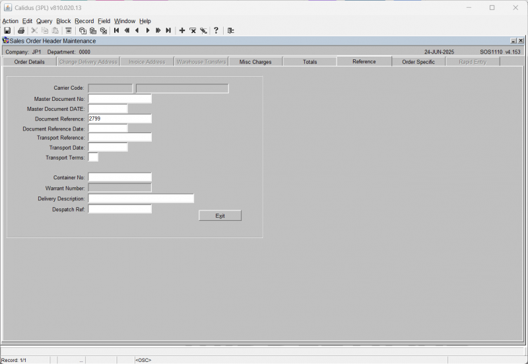Open the Help menu
This screenshot has width=528, height=364.
145,21
